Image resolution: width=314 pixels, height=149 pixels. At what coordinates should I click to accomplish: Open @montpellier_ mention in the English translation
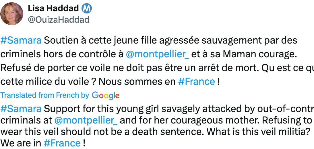[x=86, y=120]
